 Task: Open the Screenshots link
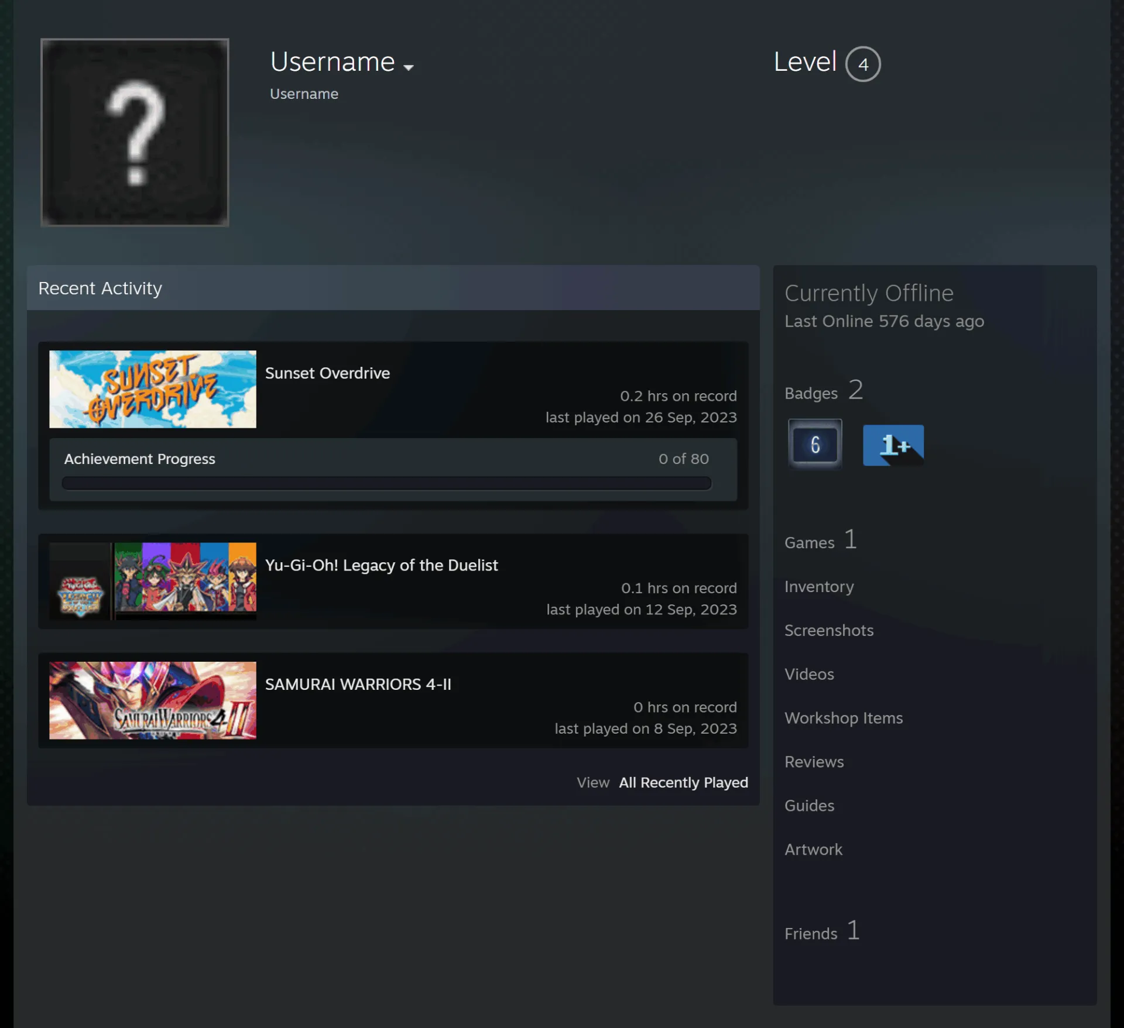click(829, 630)
